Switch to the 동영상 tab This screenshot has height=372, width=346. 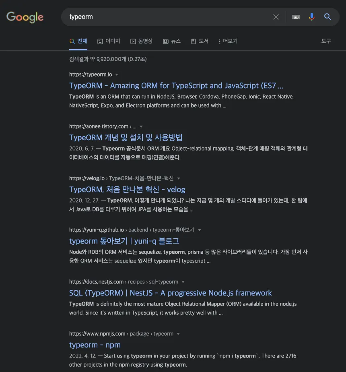coord(142,41)
